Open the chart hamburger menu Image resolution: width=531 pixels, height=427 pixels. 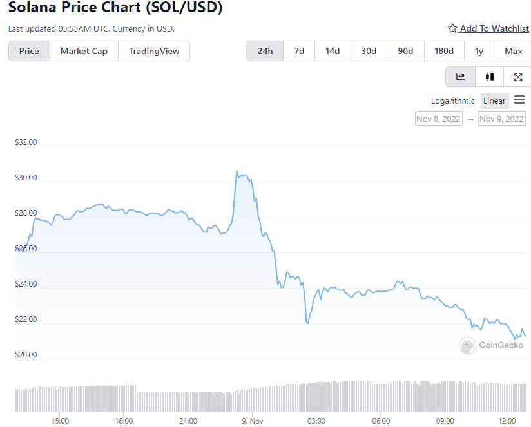point(519,100)
